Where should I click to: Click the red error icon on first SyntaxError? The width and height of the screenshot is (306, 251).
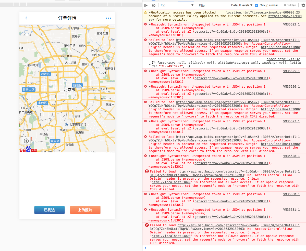145,24
